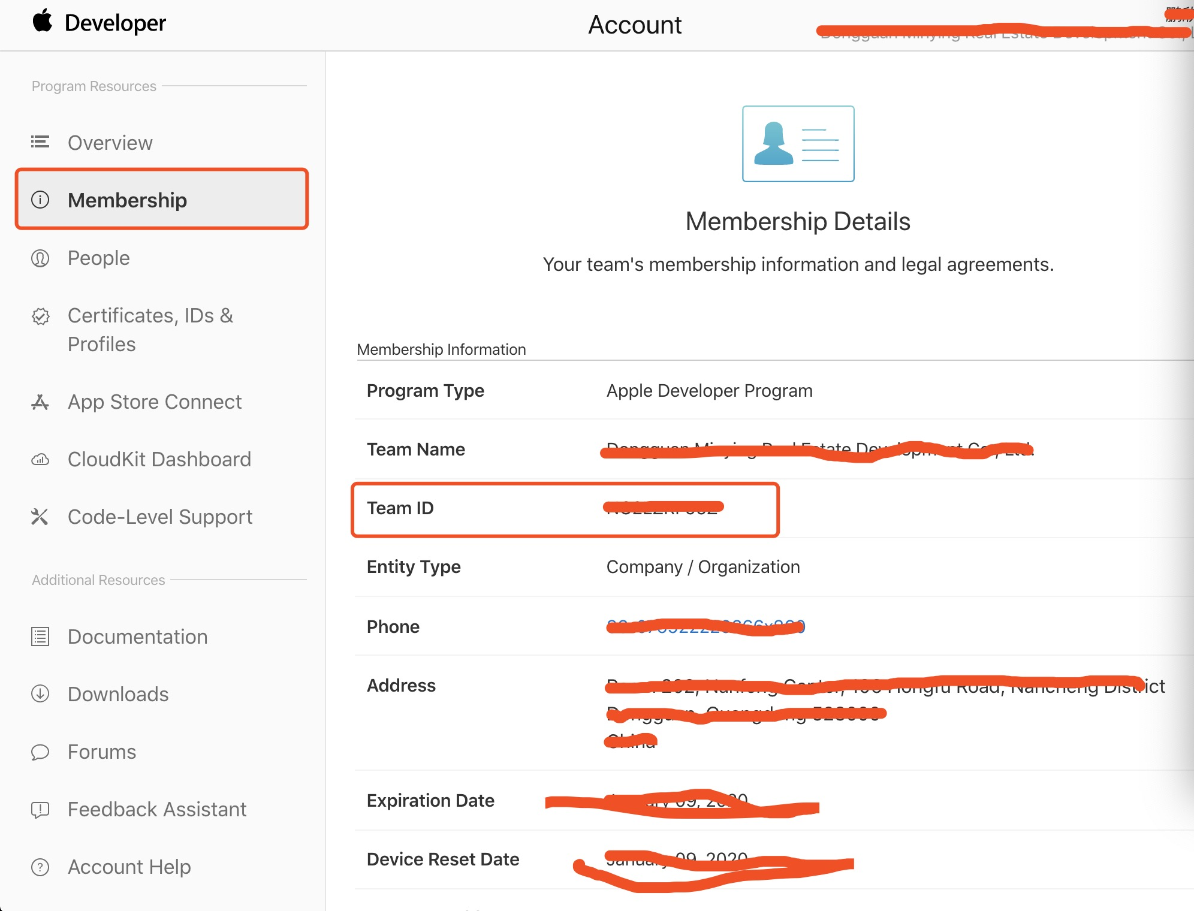Select Account Help in sidebar
1194x911 pixels.
[129, 867]
